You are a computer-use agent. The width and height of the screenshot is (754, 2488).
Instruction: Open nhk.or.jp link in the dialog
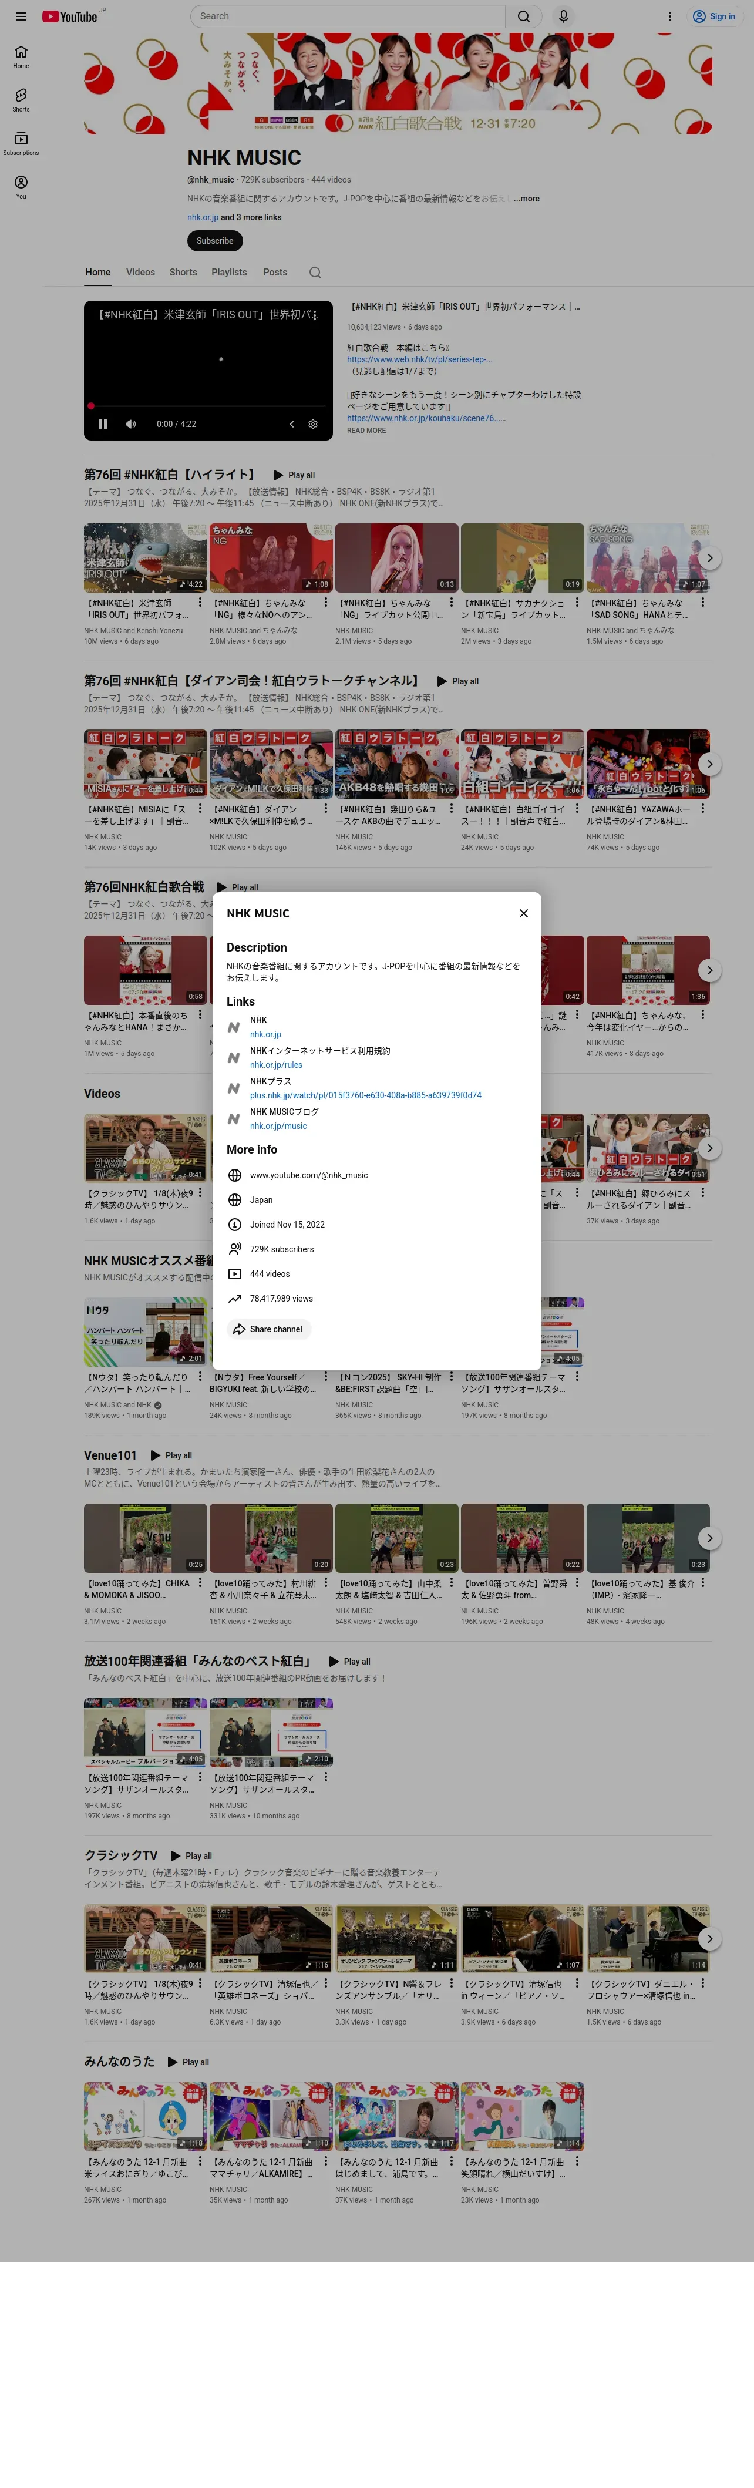coord(265,1034)
